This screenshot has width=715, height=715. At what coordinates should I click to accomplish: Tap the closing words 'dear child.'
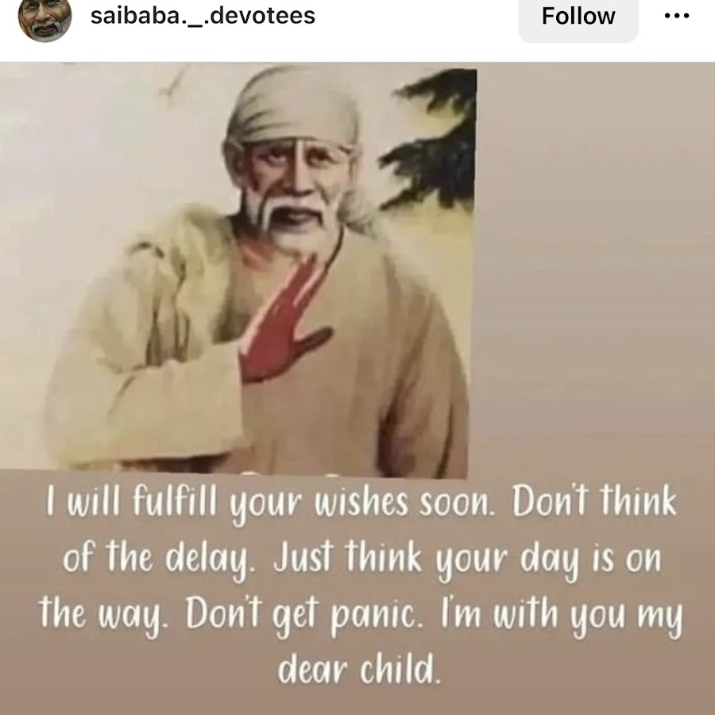(x=360, y=668)
